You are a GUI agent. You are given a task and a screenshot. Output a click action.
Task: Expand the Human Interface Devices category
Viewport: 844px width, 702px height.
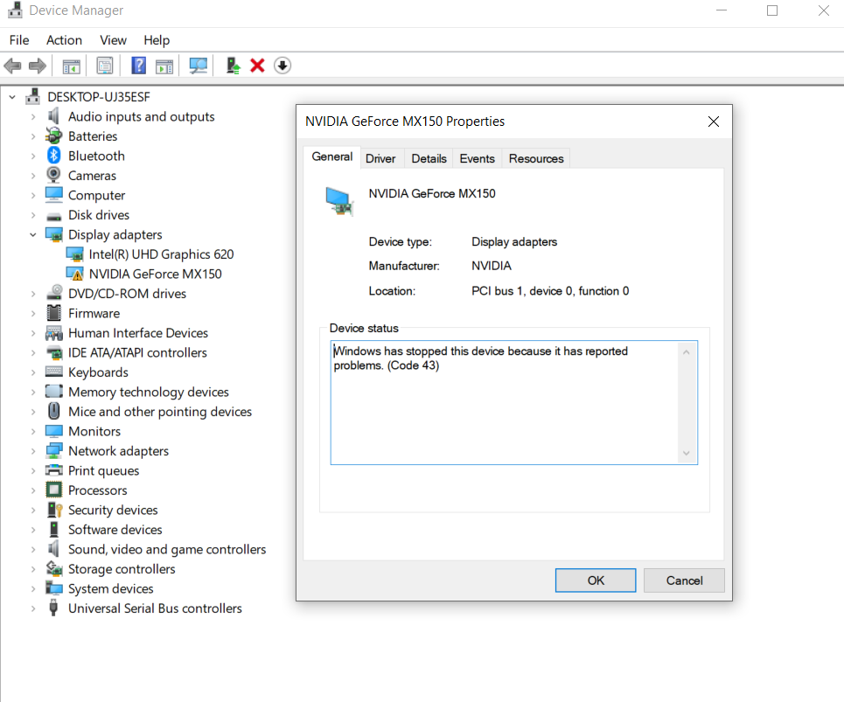[x=33, y=333]
